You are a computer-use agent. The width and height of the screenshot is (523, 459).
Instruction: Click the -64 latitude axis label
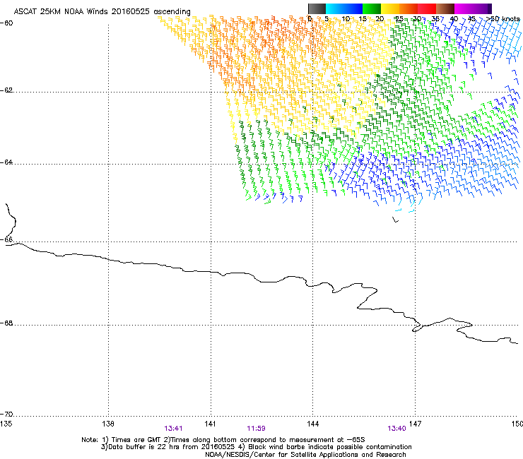coord(6,162)
